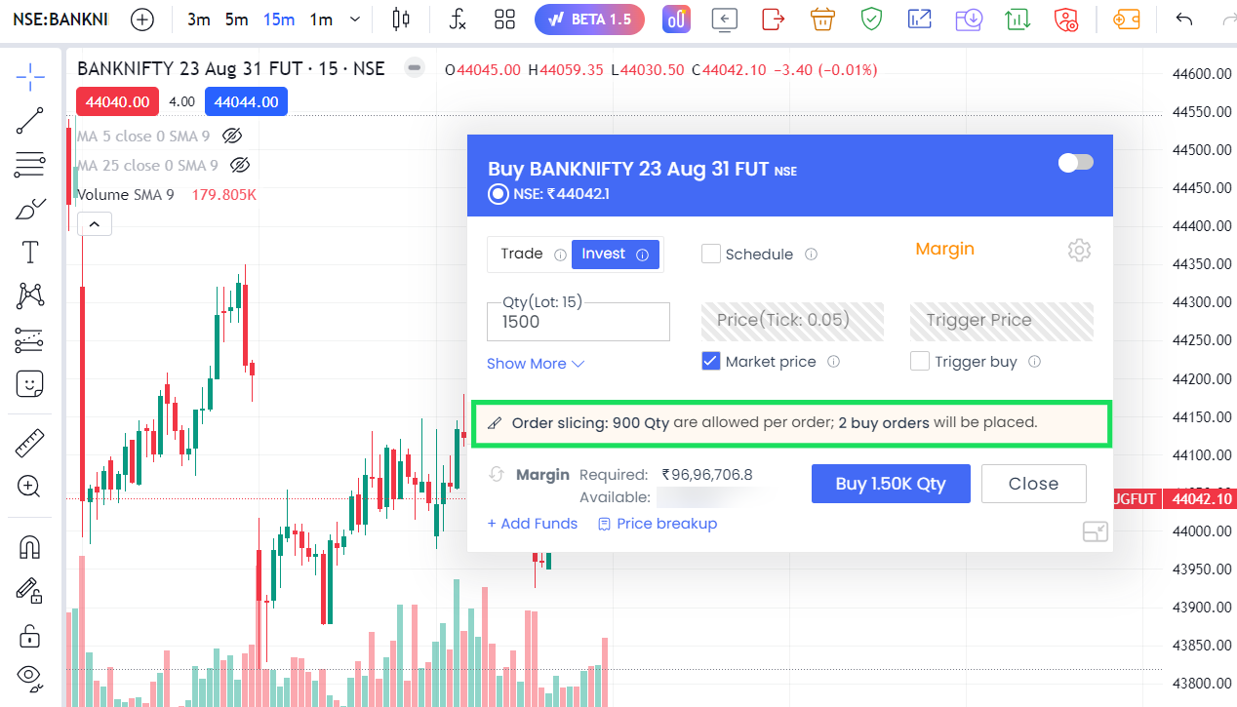Image resolution: width=1237 pixels, height=707 pixels.
Task: Open the emoji sticker tool
Action: (x=30, y=384)
